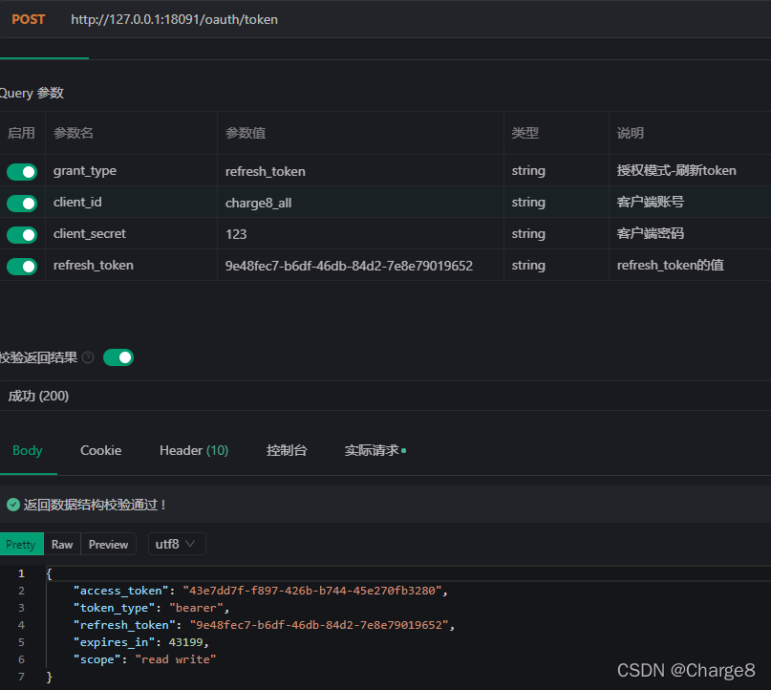Select the 控制台 tab
This screenshot has height=690, width=771.
pyautogui.click(x=287, y=450)
